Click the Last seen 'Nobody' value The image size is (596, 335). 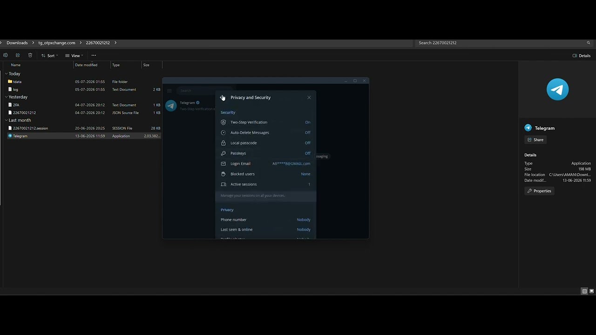pos(304,229)
